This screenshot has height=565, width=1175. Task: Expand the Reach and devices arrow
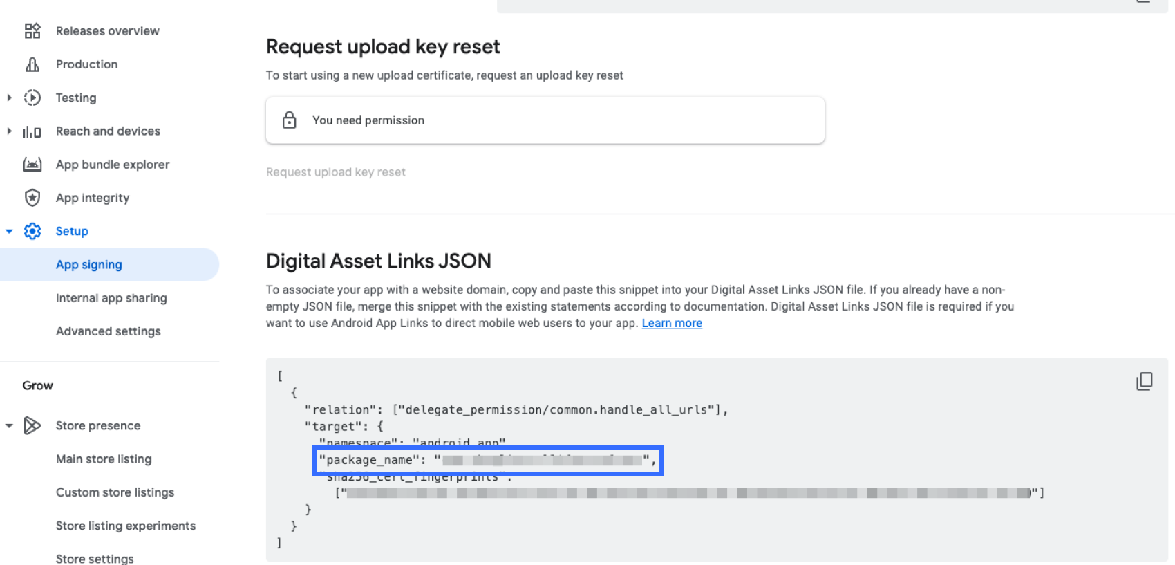click(x=9, y=131)
